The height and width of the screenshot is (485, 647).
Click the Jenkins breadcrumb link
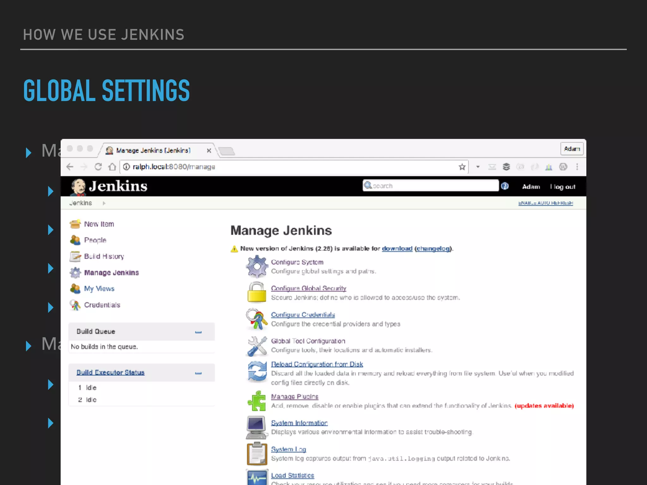point(81,203)
